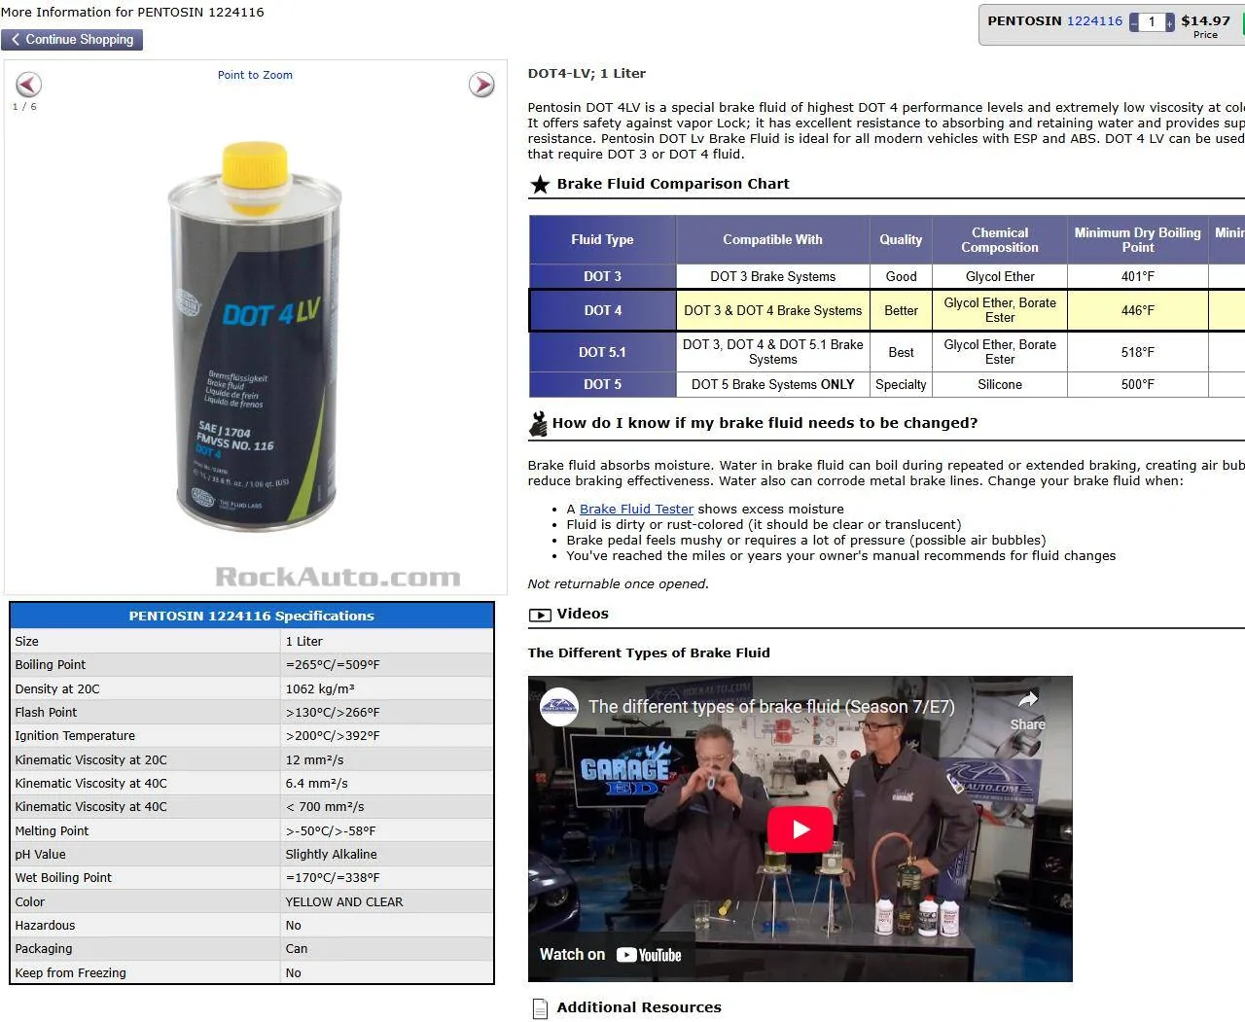Click the Kinematic Viscosity at 20C row
Viewport: 1245px width, 1022px height.
[x=252, y=759]
